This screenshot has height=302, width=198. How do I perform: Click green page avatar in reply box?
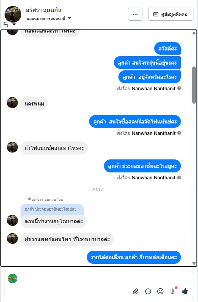13,279
